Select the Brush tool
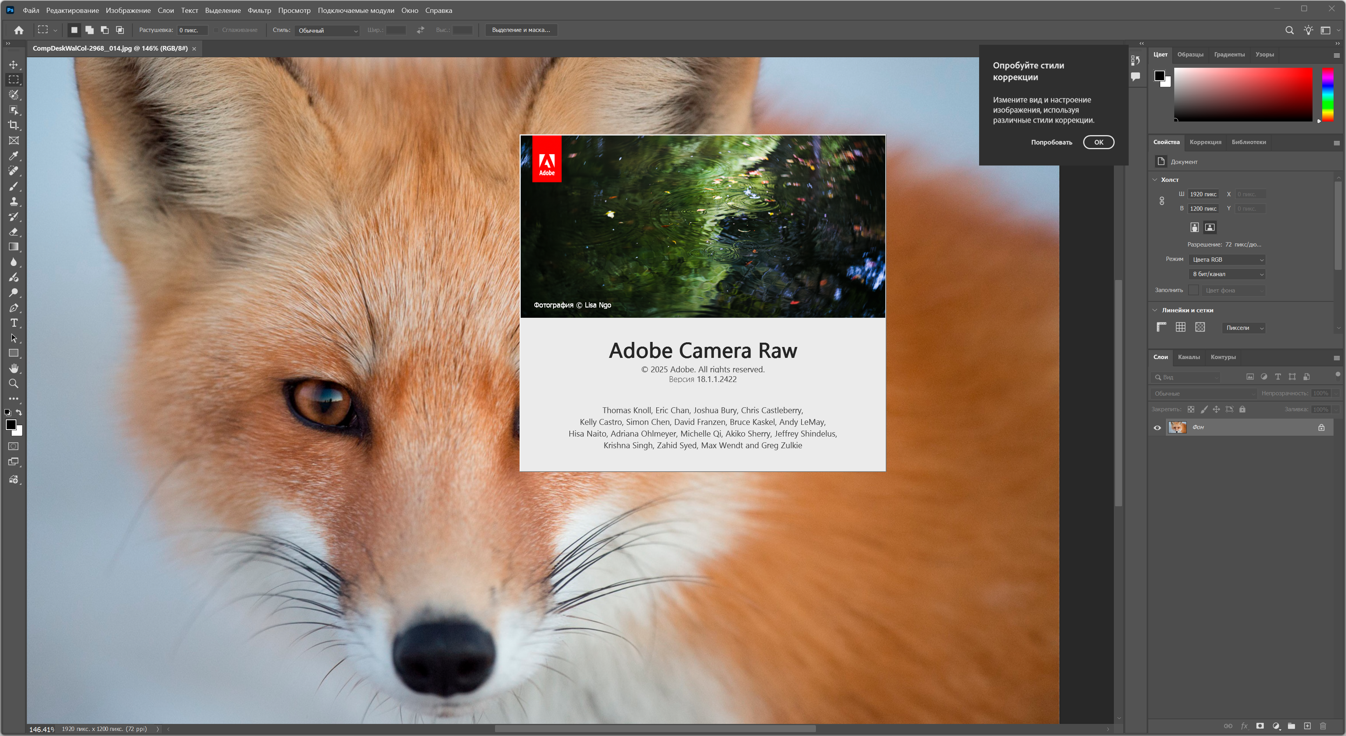1346x736 pixels. (x=14, y=186)
